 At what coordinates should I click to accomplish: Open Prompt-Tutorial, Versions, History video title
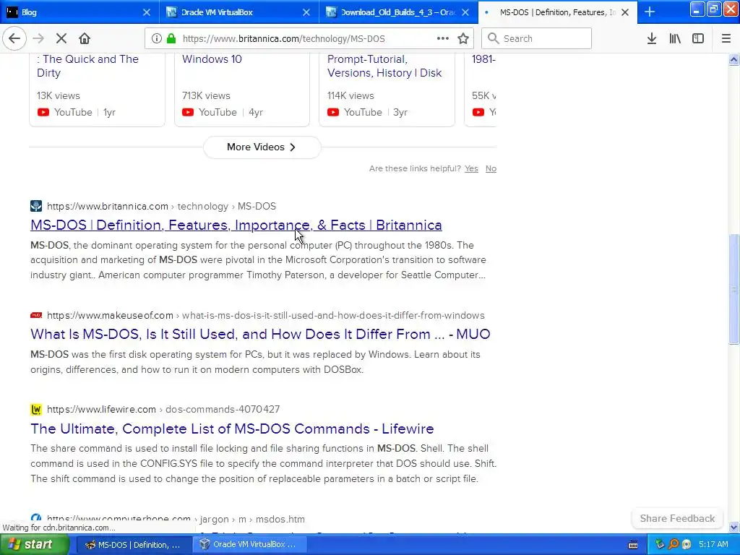tap(384, 66)
